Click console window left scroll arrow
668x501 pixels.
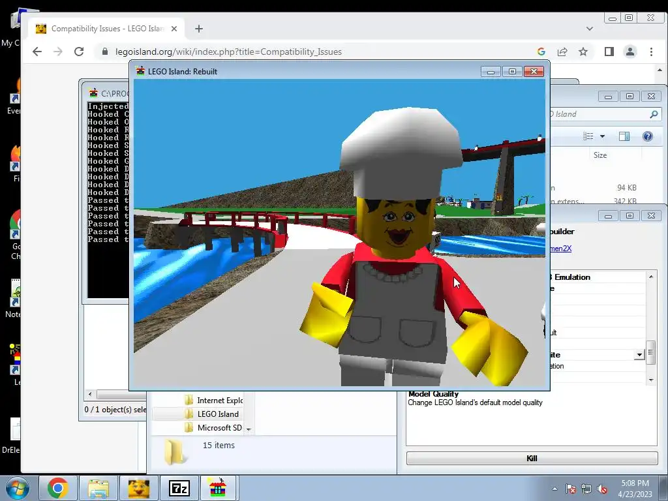(90, 394)
